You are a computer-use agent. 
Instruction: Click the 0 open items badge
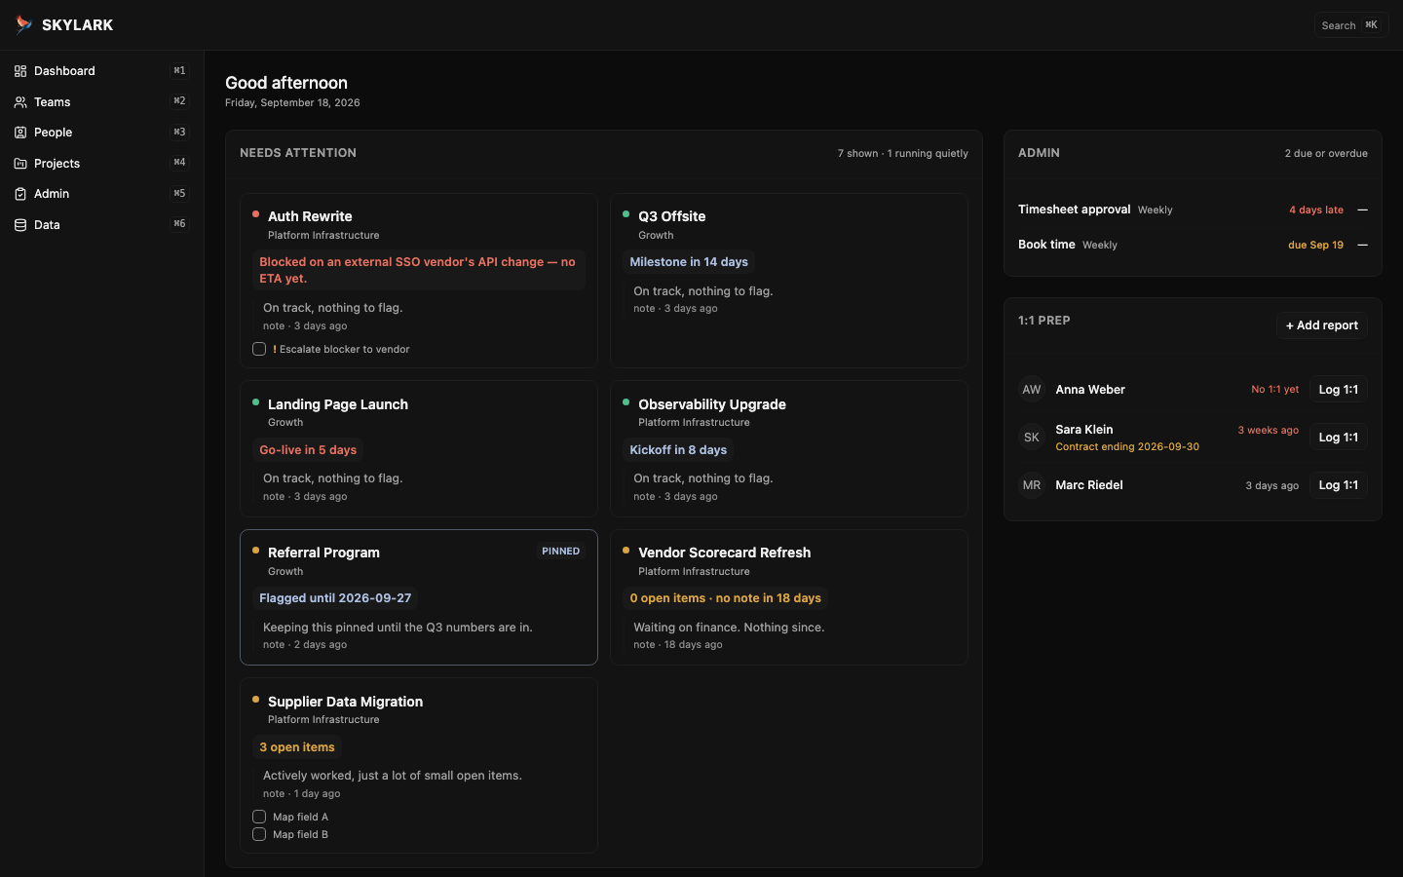725,598
